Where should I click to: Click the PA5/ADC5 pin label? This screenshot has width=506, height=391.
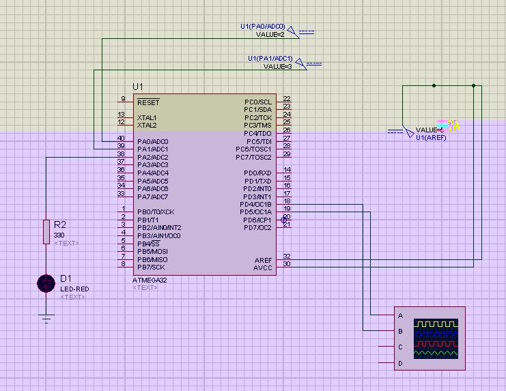[x=153, y=181]
